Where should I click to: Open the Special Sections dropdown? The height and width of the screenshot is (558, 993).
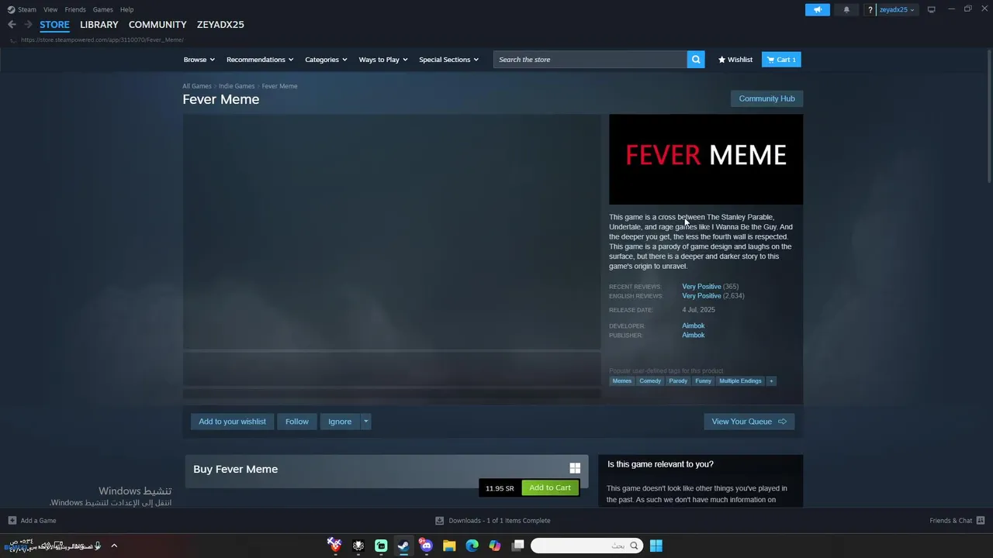(449, 60)
